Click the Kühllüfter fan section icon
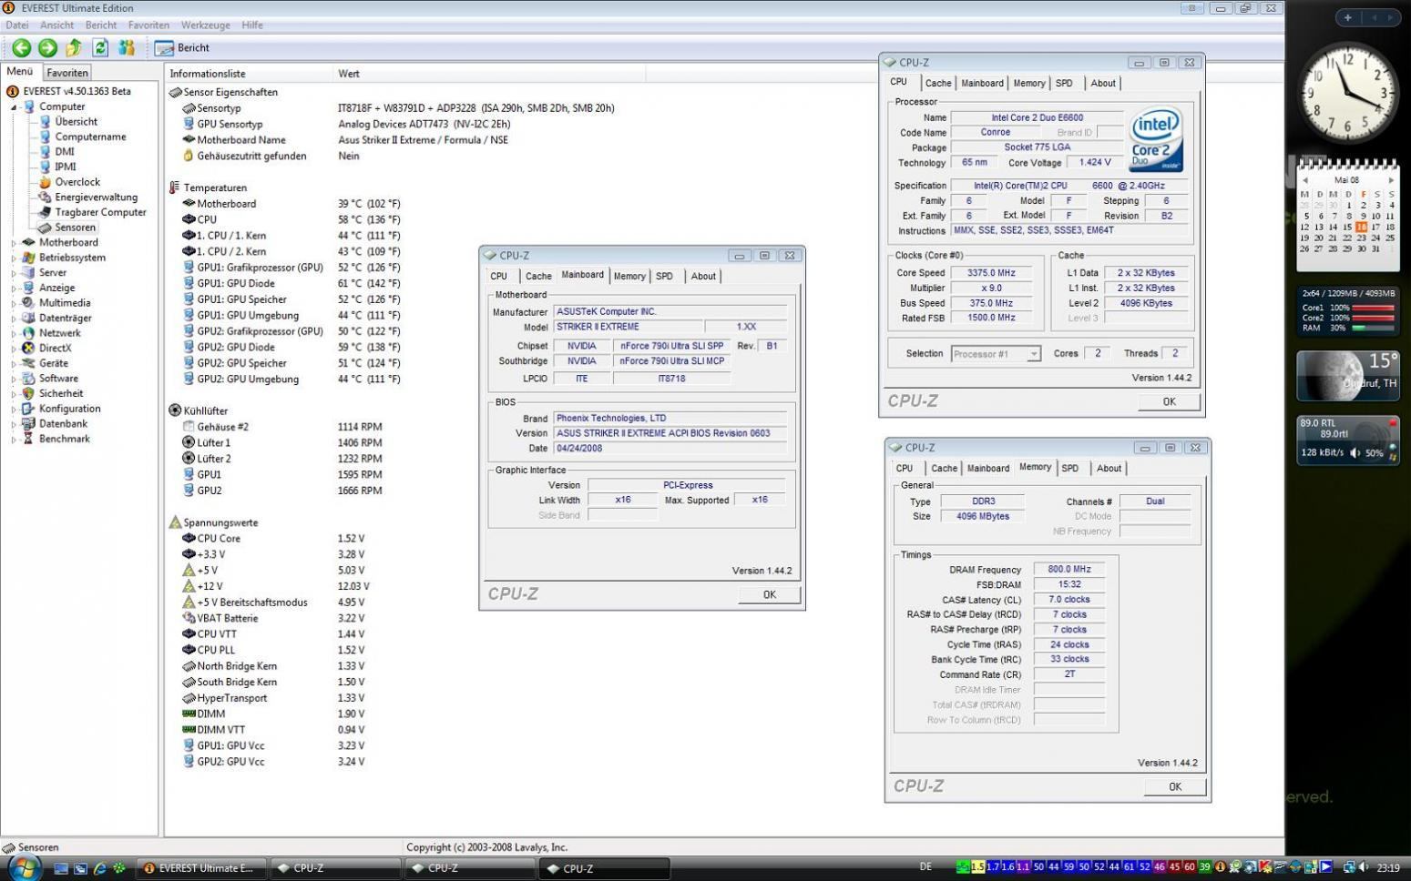 [175, 410]
